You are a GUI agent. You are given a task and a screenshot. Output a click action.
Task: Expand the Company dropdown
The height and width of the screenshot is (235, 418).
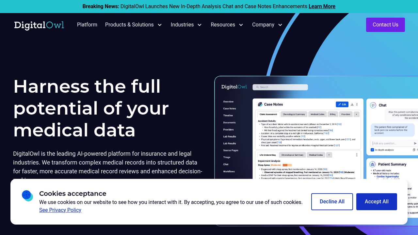pyautogui.click(x=267, y=25)
